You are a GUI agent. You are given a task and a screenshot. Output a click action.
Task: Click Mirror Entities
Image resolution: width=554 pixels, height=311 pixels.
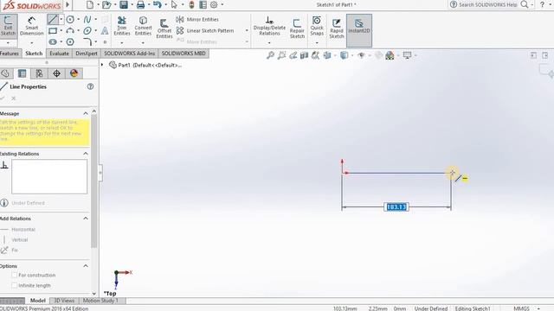point(197,19)
